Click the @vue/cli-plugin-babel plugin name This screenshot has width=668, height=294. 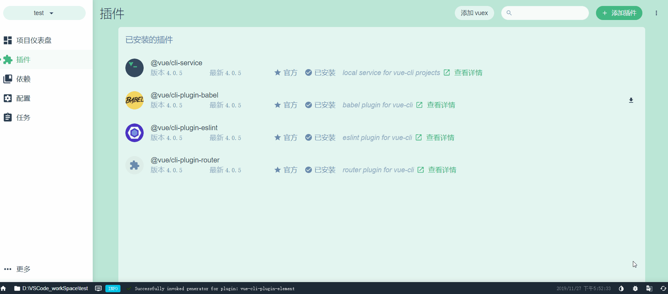(x=184, y=95)
